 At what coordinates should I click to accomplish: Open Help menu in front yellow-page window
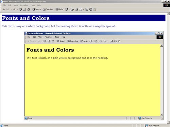tap(64, 37)
